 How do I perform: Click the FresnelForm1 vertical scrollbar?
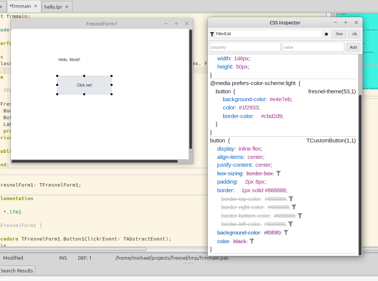(x=190, y=89)
